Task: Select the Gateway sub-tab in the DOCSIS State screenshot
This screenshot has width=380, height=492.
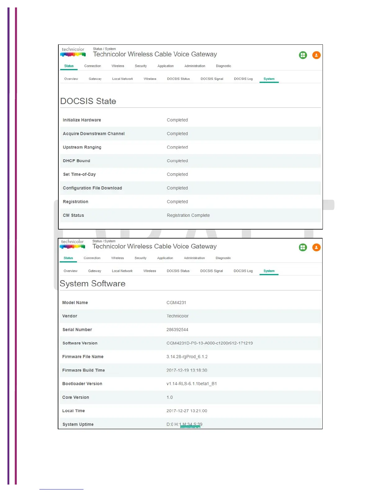Action: tap(95, 79)
